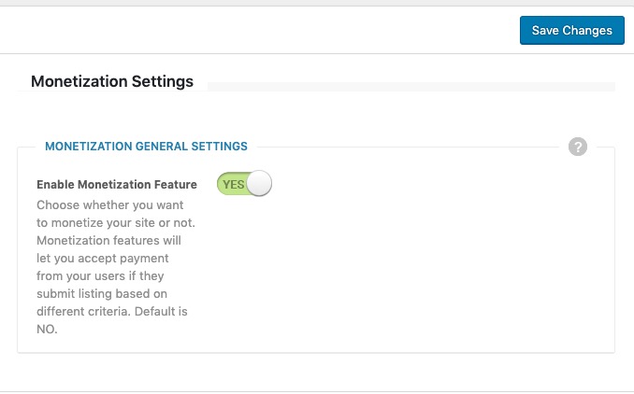Click the final 'NO.' word in description

pyautogui.click(x=47, y=330)
